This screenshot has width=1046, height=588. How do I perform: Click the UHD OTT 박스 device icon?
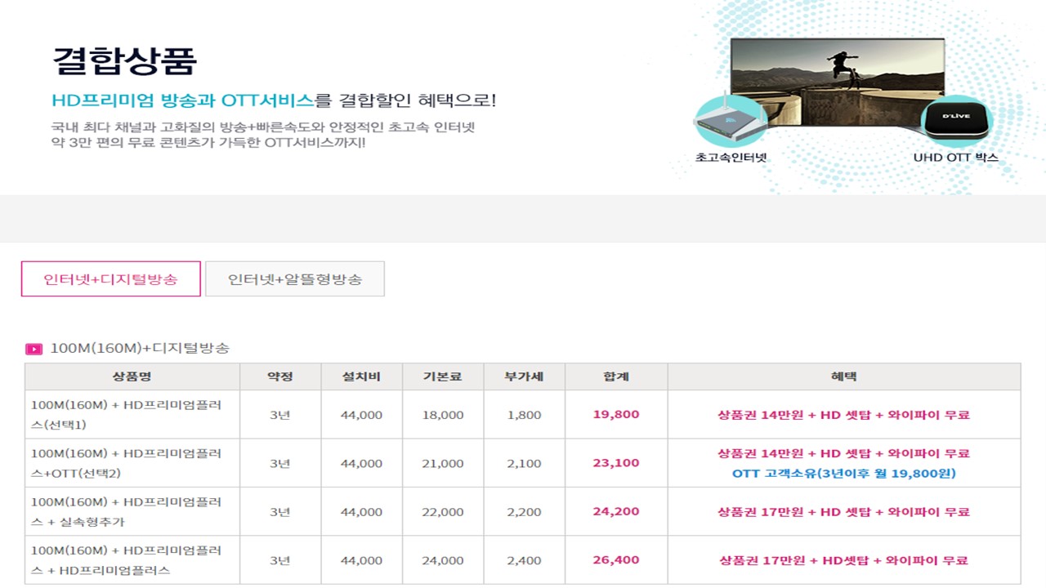(x=955, y=122)
